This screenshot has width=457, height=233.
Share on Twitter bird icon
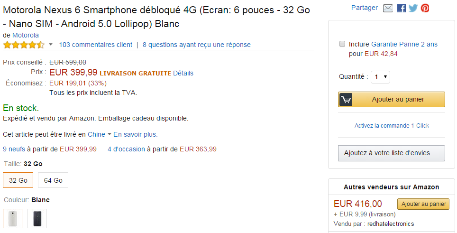coord(413,8)
